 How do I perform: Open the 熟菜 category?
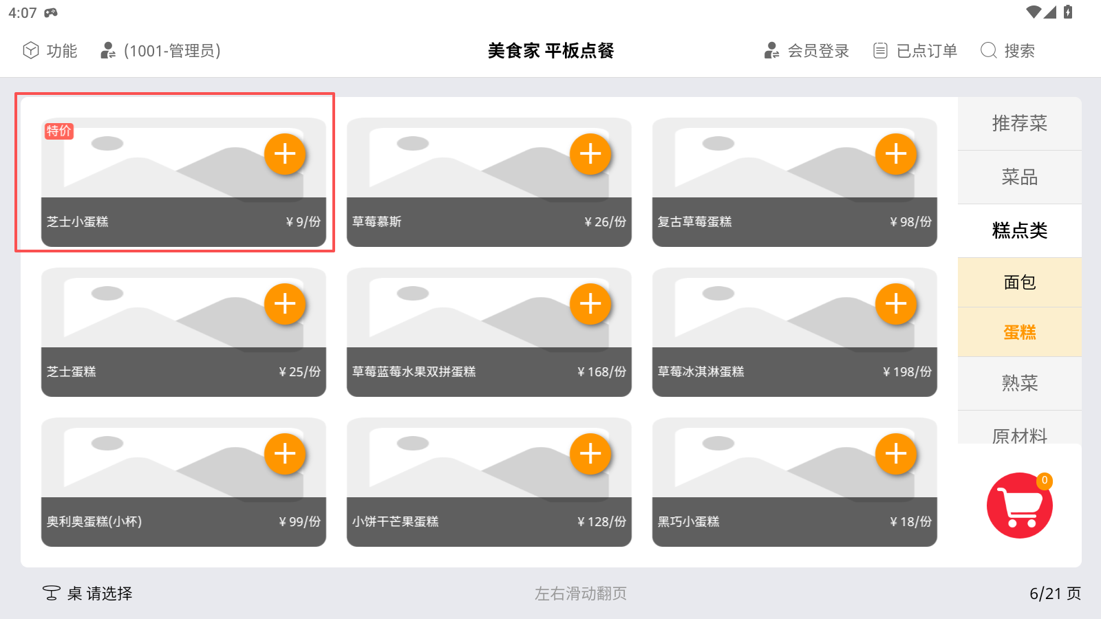[1019, 383]
